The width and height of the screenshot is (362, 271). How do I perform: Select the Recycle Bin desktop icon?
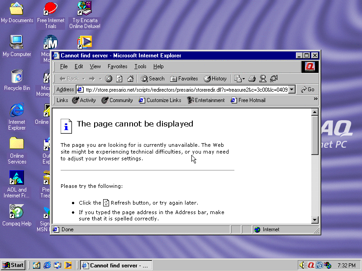[x=17, y=80]
